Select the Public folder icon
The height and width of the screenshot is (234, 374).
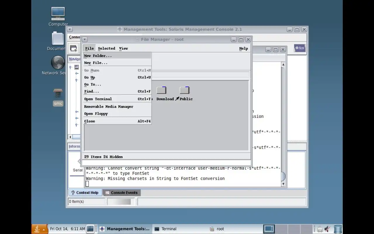click(x=184, y=90)
